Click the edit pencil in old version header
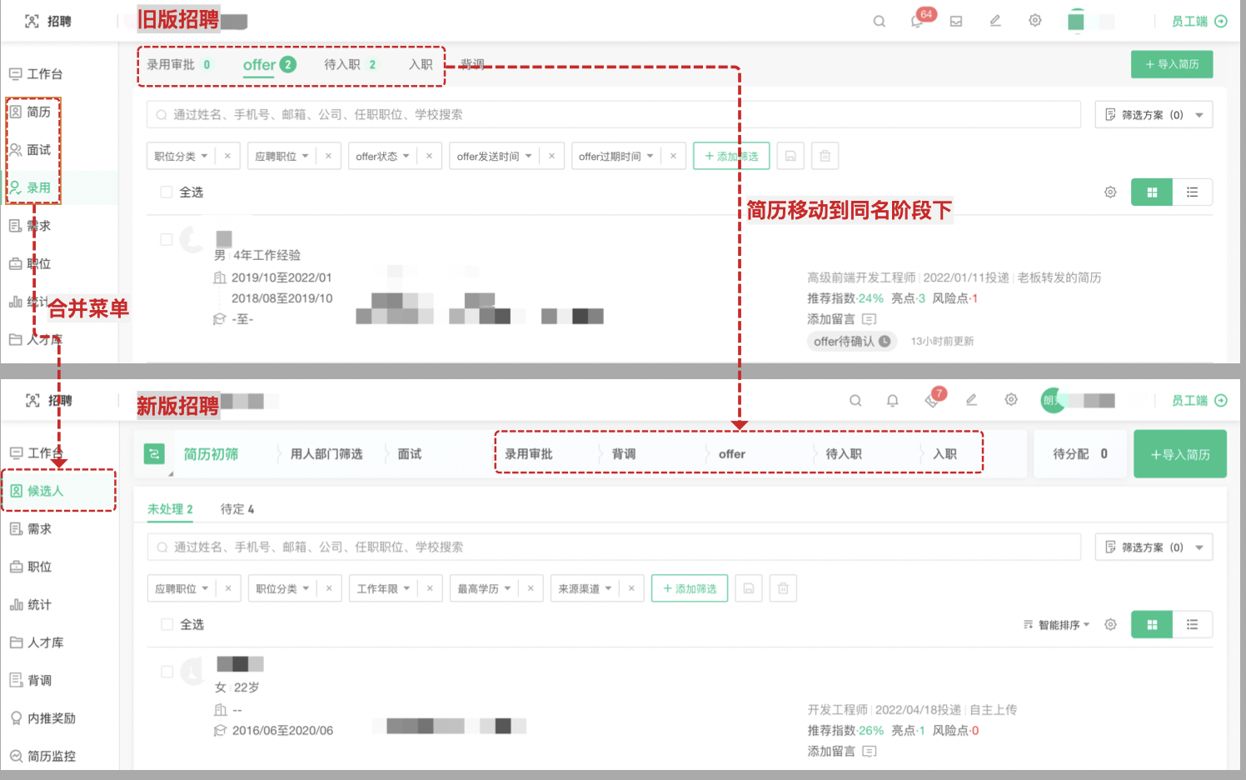1246x780 pixels. [995, 21]
